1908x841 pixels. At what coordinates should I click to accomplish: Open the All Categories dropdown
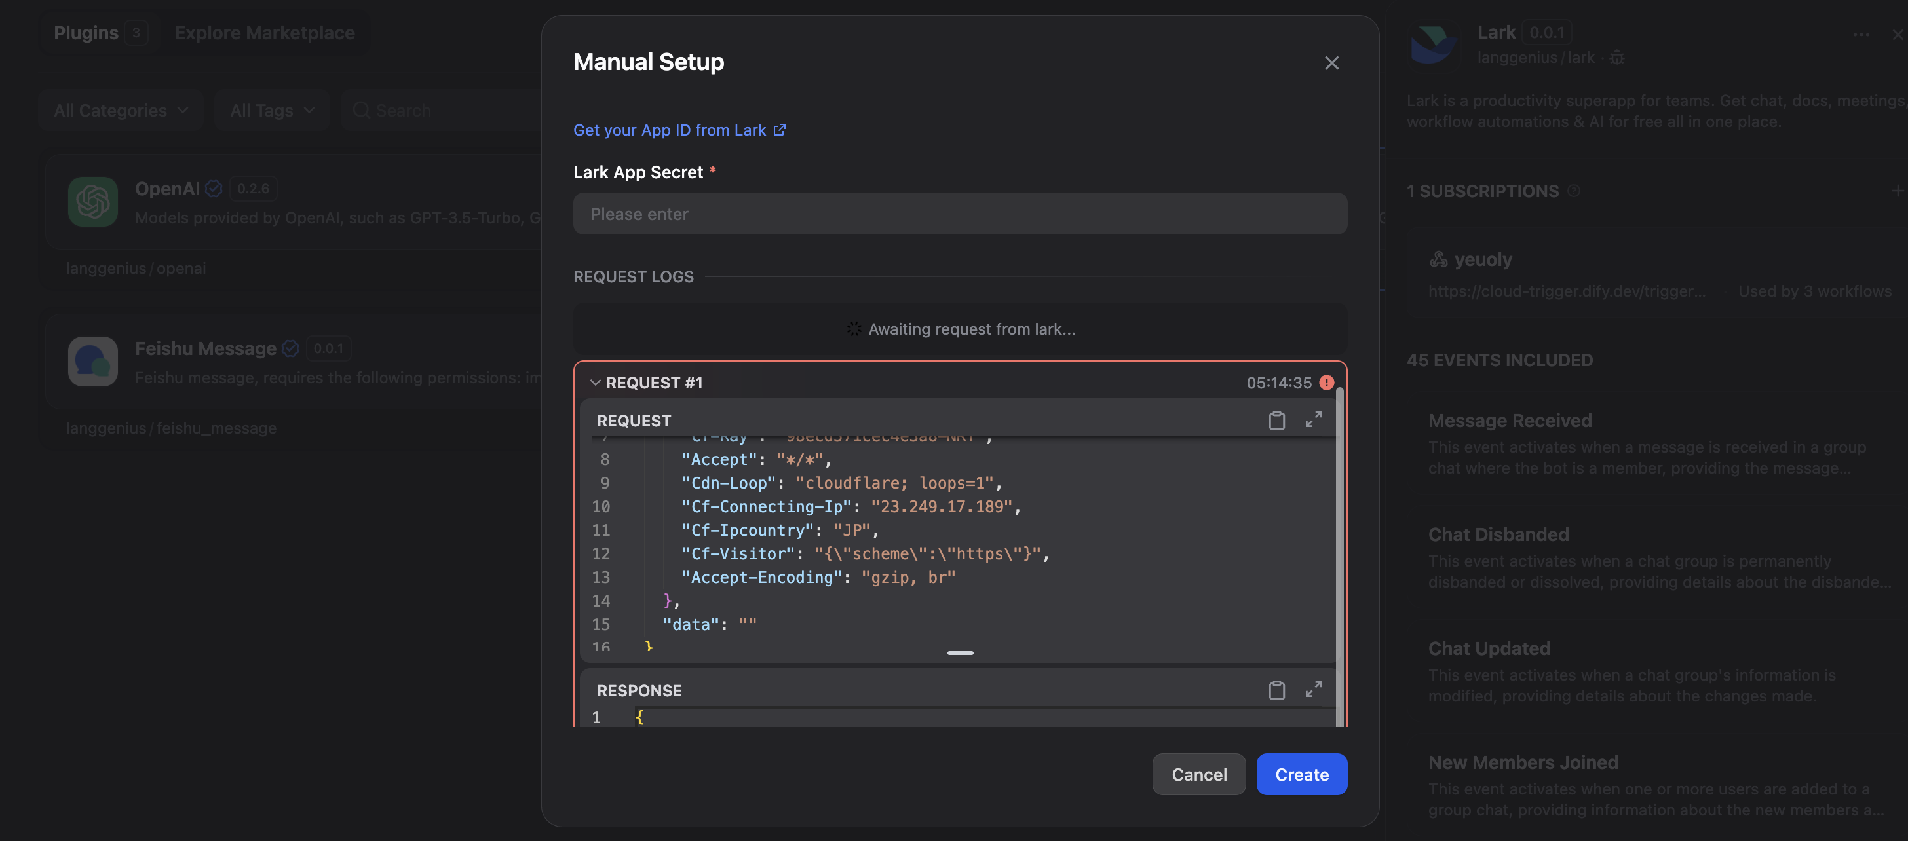(x=121, y=110)
